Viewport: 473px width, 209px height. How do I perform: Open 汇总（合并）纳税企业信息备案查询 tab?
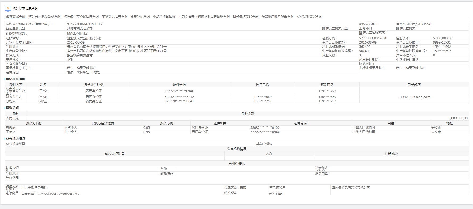[204, 16]
